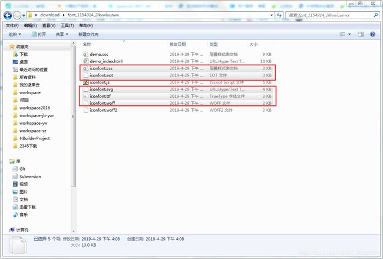
Task: Open 桌面 in the sidebar
Action: (24, 62)
